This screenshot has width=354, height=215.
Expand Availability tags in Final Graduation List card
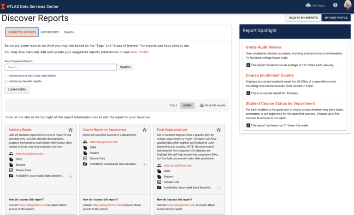pos(219,188)
